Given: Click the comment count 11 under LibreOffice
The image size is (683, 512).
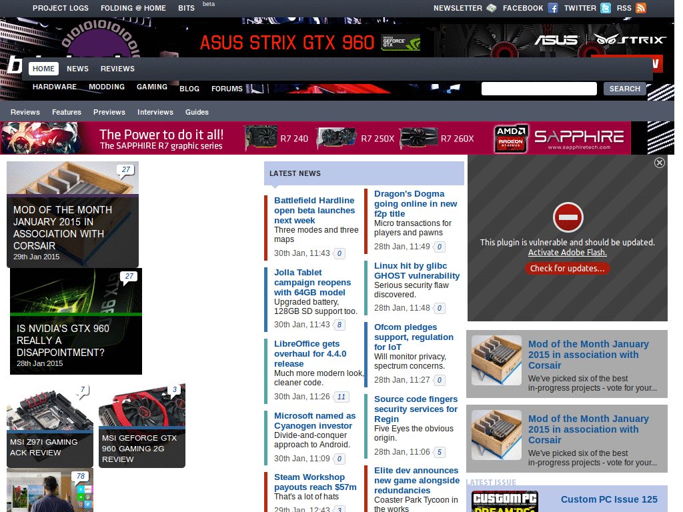Looking at the screenshot, I should [x=341, y=397].
